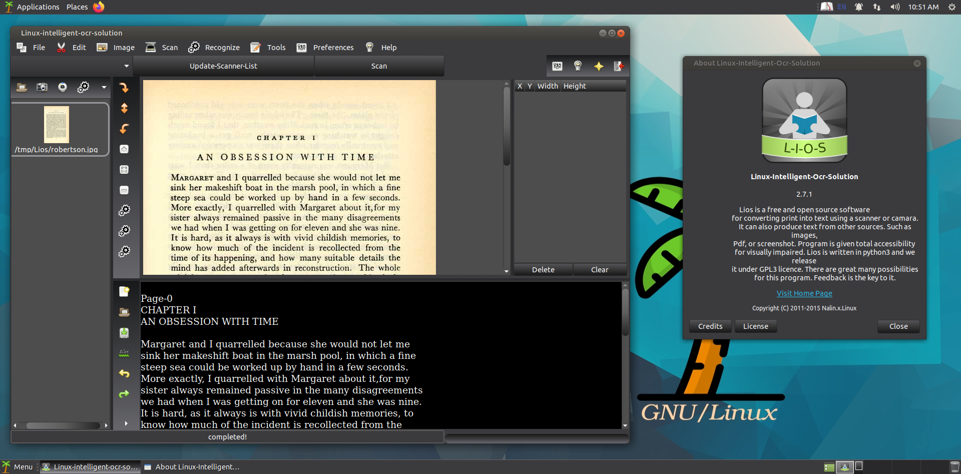The height and width of the screenshot is (474, 961).
Task: Click Clear under the rectangle list
Action: (600, 270)
